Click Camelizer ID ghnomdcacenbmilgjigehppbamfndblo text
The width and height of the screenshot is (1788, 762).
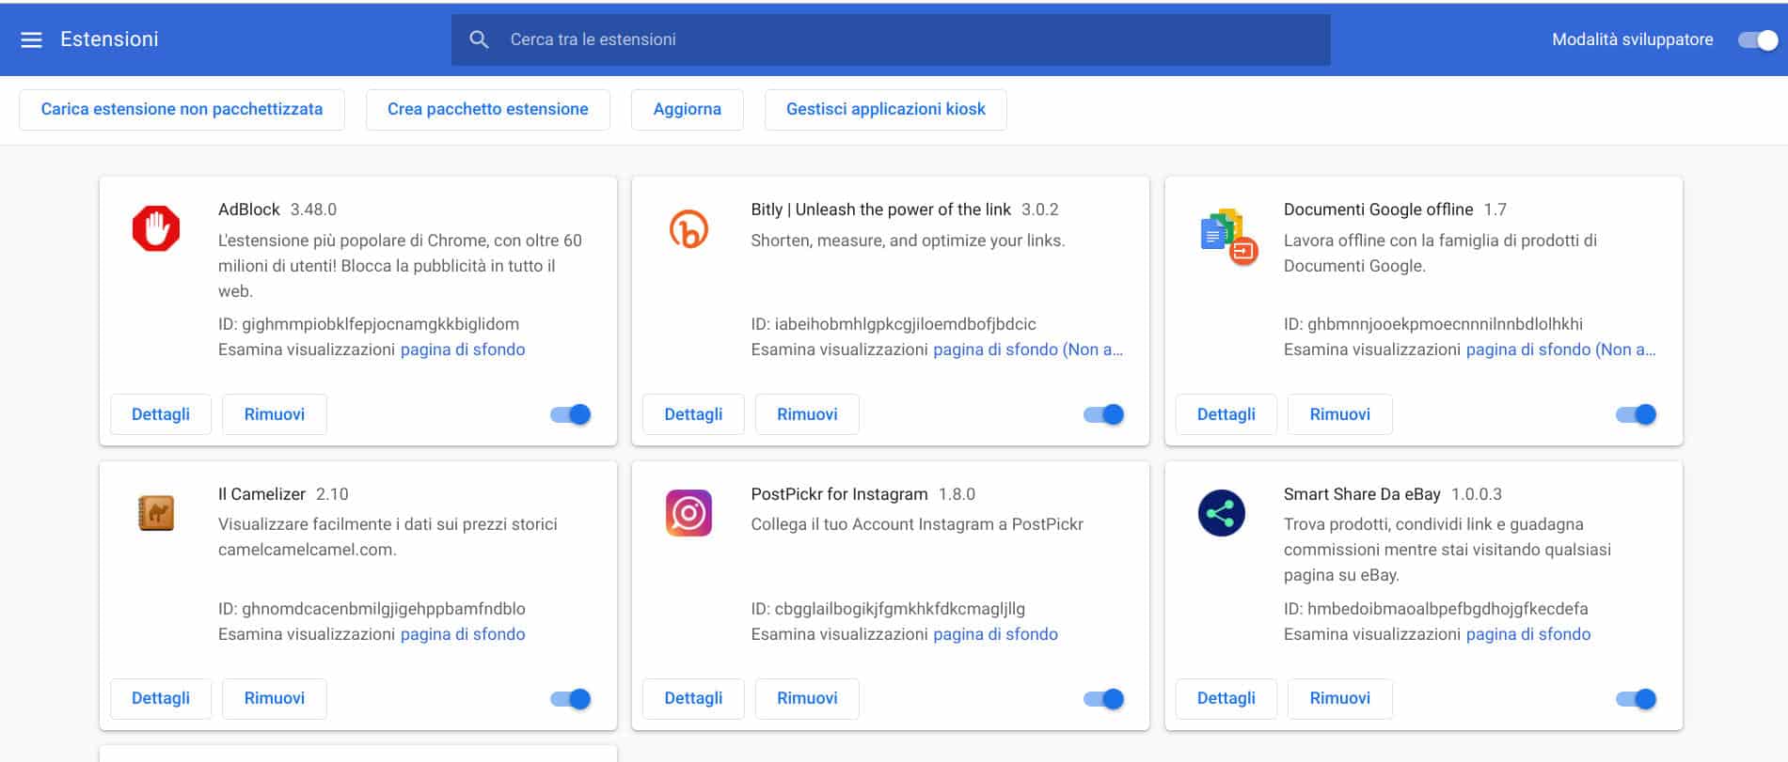click(372, 609)
